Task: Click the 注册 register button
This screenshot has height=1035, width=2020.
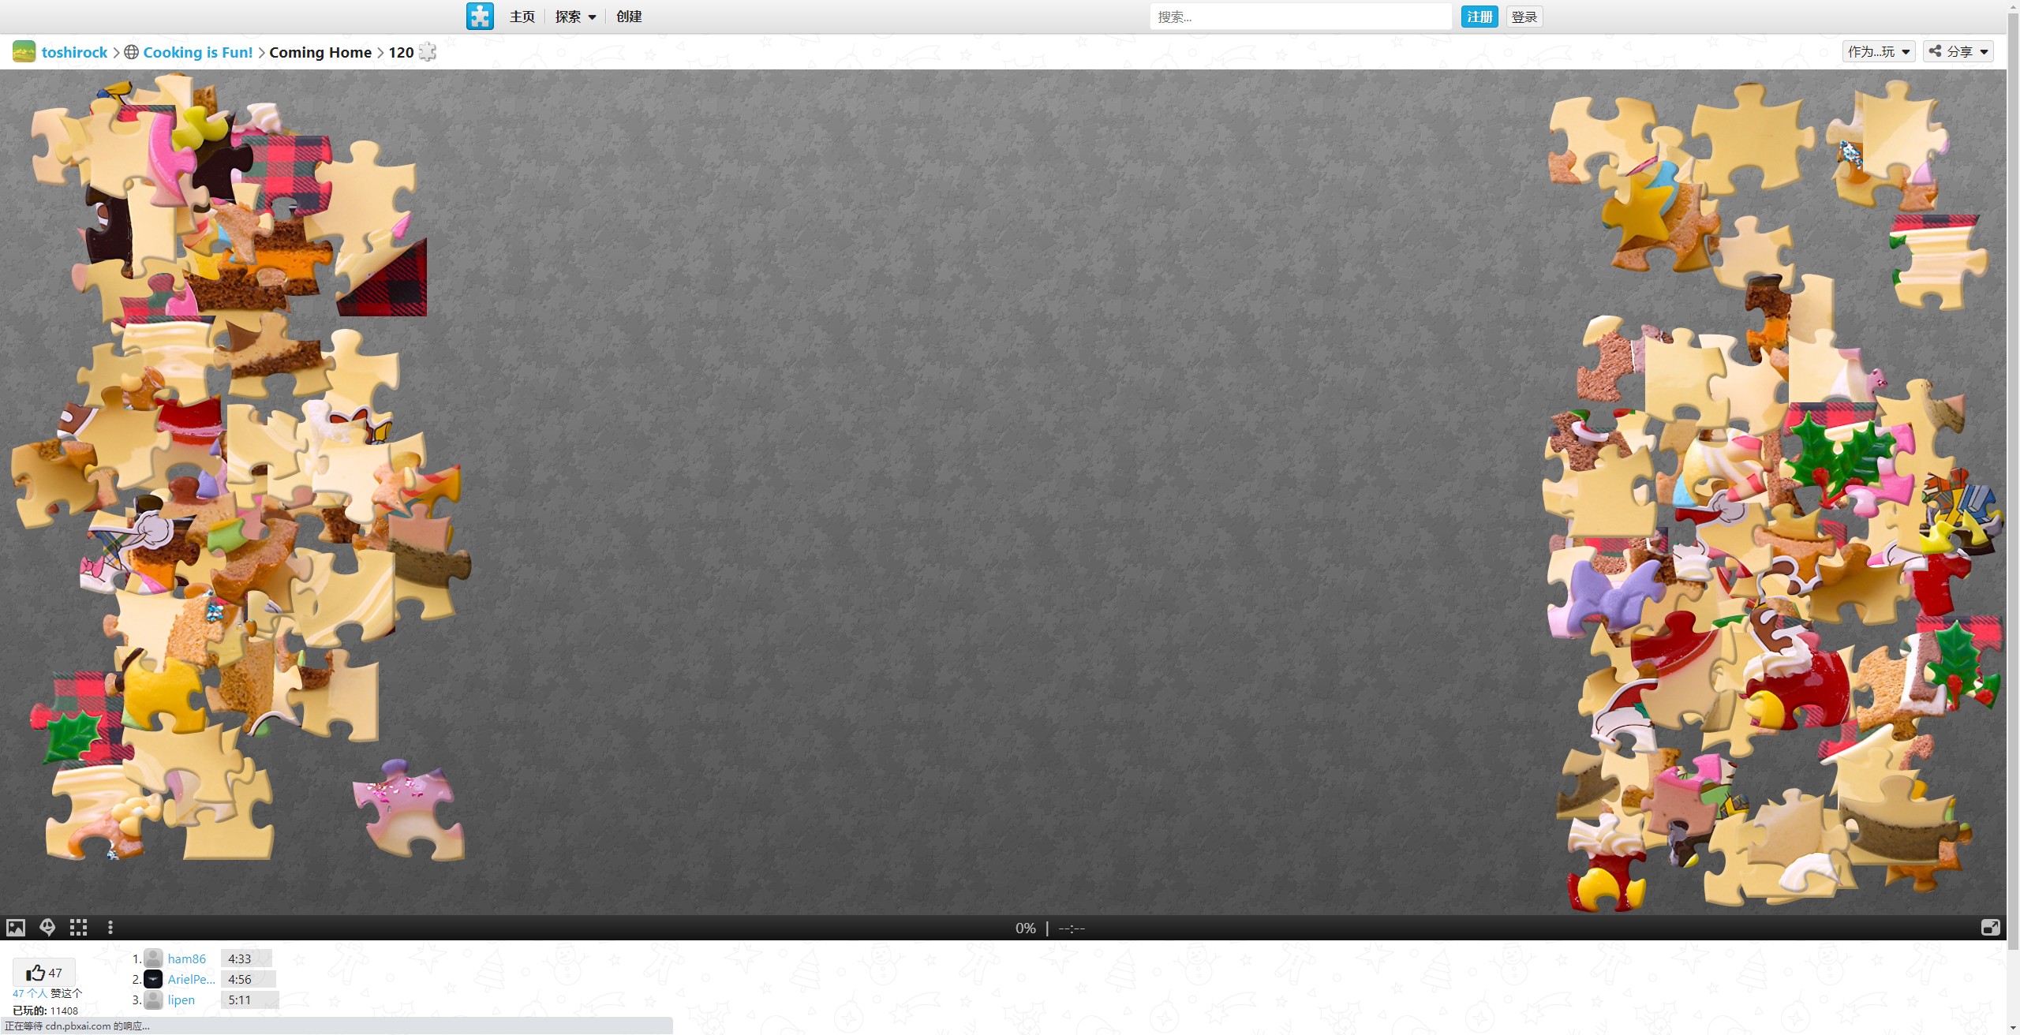Action: (x=1479, y=17)
